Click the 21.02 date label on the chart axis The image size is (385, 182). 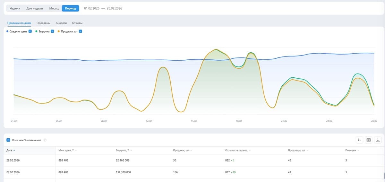coord(284,121)
